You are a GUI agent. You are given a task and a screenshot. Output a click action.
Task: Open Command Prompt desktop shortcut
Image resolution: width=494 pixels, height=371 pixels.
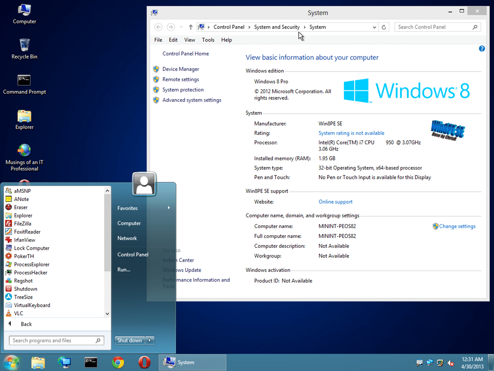tap(24, 81)
